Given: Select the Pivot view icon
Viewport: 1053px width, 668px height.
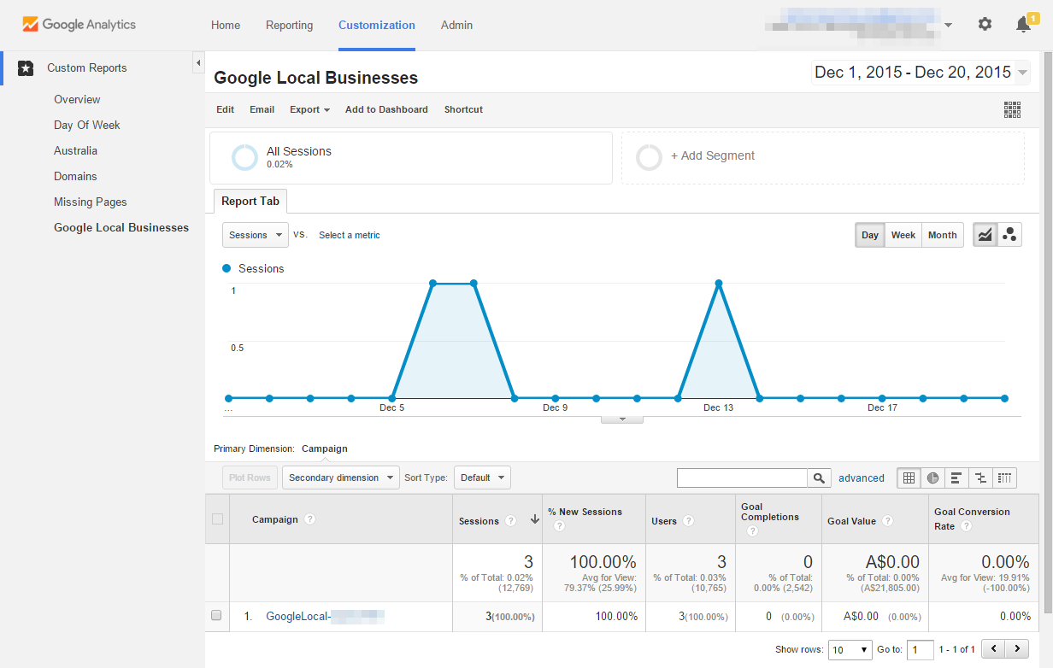Looking at the screenshot, I should point(1005,478).
